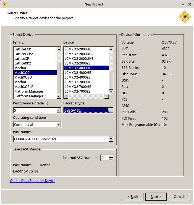Choose device LCMXO2-2000ZE
The height and width of the screenshot is (205, 194).
coord(86,63)
